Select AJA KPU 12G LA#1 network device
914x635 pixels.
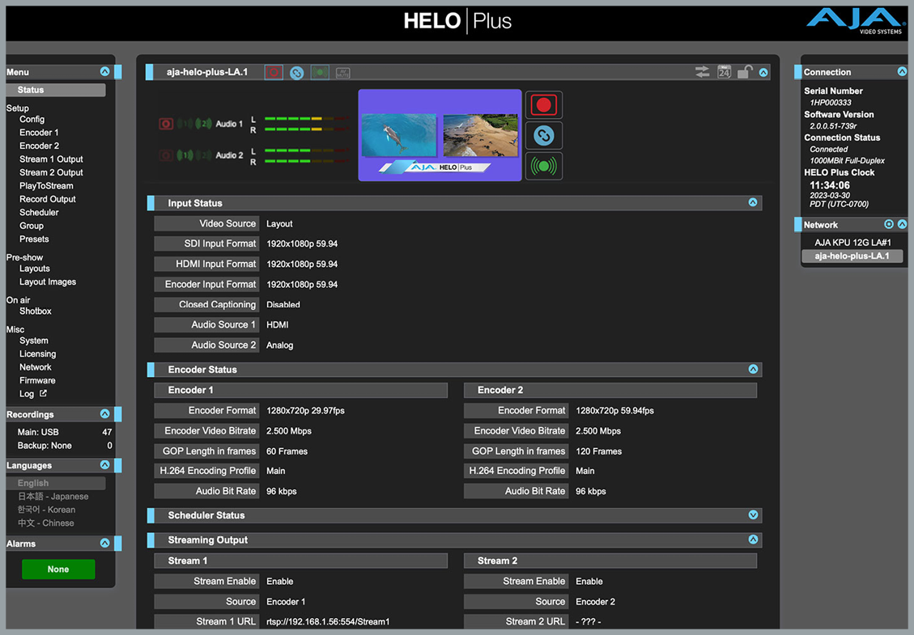click(x=852, y=243)
